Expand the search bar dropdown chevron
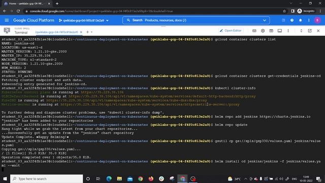Viewport: 325px width, 183px height. pos(265,20)
